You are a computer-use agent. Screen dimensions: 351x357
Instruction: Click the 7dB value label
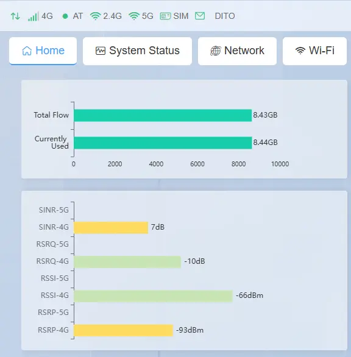tap(158, 227)
